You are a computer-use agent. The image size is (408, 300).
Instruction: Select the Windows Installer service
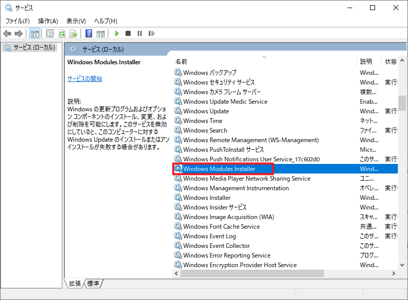click(x=285, y=198)
